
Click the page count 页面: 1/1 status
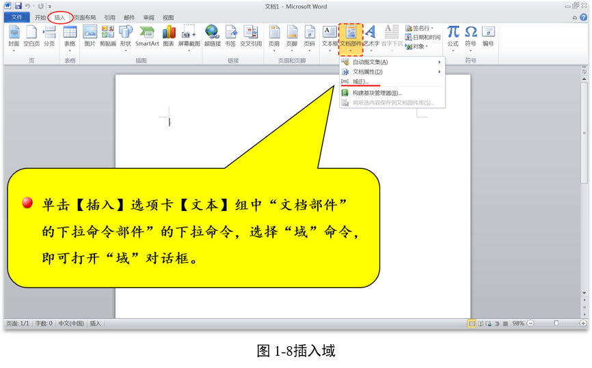(x=18, y=324)
